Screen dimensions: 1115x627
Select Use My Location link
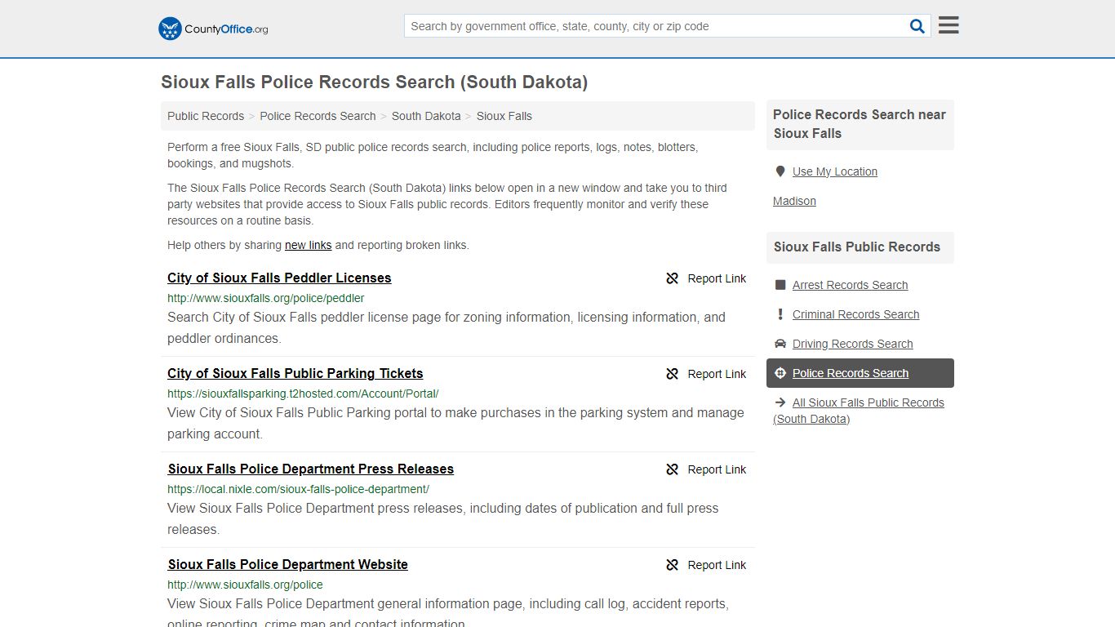click(x=835, y=171)
